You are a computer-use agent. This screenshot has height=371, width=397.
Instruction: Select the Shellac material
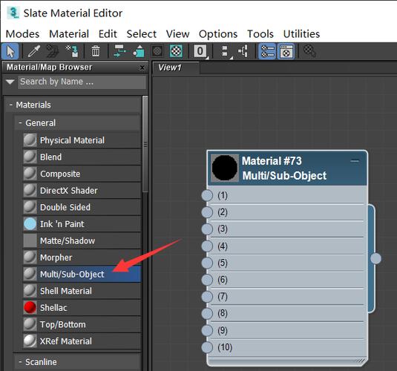(x=82, y=308)
